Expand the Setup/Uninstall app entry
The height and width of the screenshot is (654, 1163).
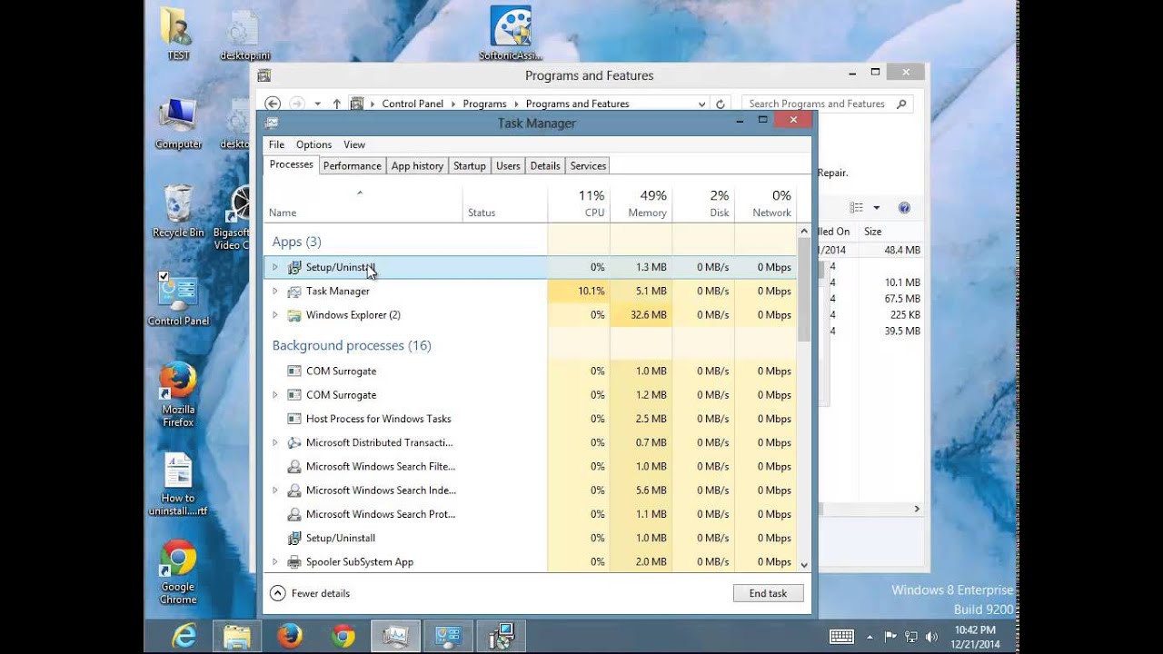[x=275, y=267]
